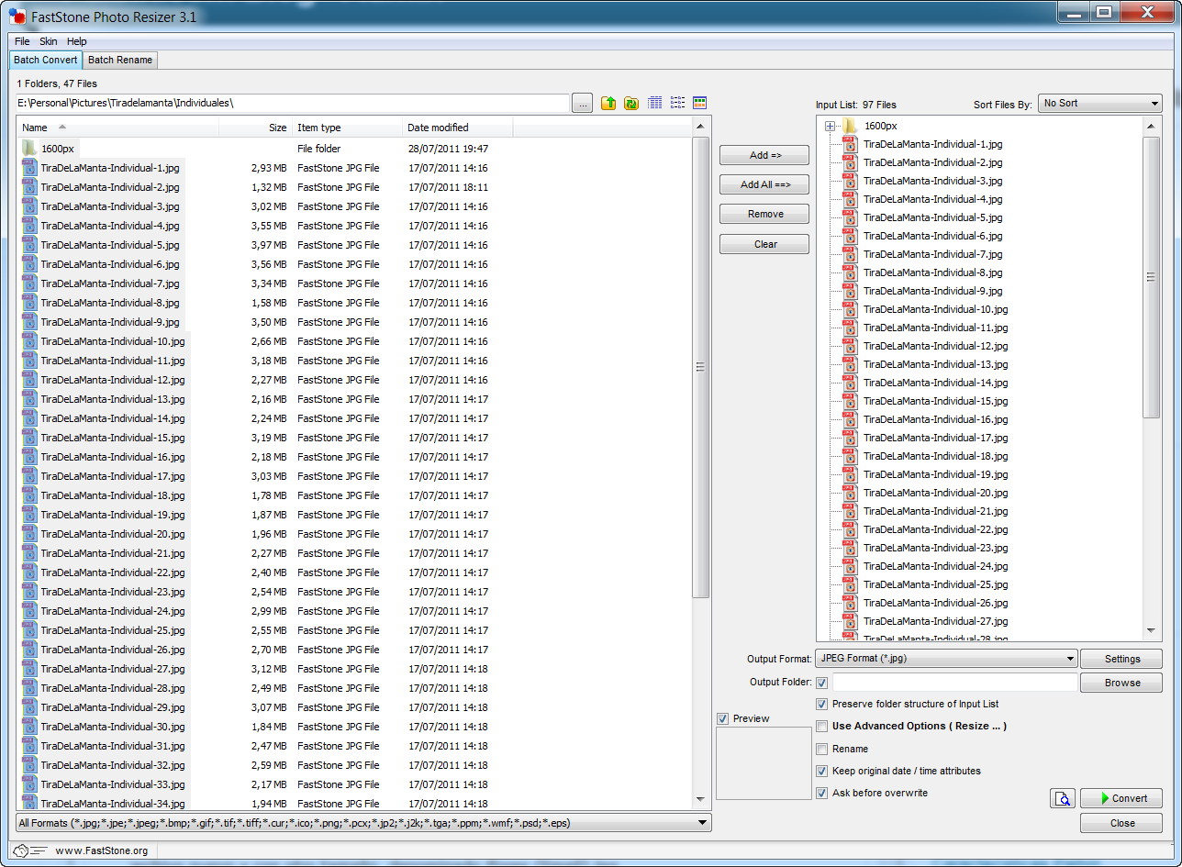This screenshot has height=867, width=1182.
Task: Click the FastStone logo in status bar
Action: [29, 850]
